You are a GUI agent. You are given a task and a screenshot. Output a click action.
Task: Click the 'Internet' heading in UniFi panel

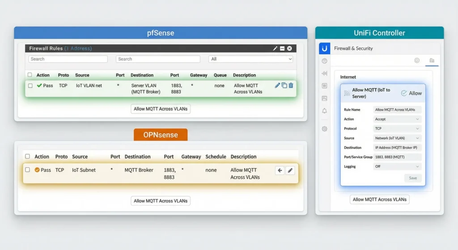tap(348, 77)
